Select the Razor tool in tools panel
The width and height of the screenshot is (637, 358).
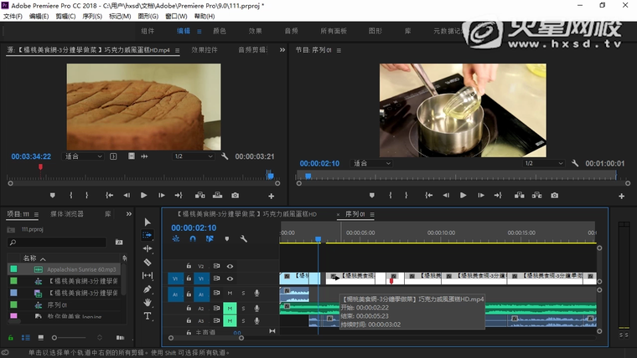(x=148, y=262)
